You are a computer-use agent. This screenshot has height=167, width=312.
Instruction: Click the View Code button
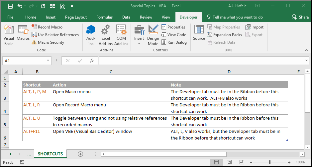(174, 35)
